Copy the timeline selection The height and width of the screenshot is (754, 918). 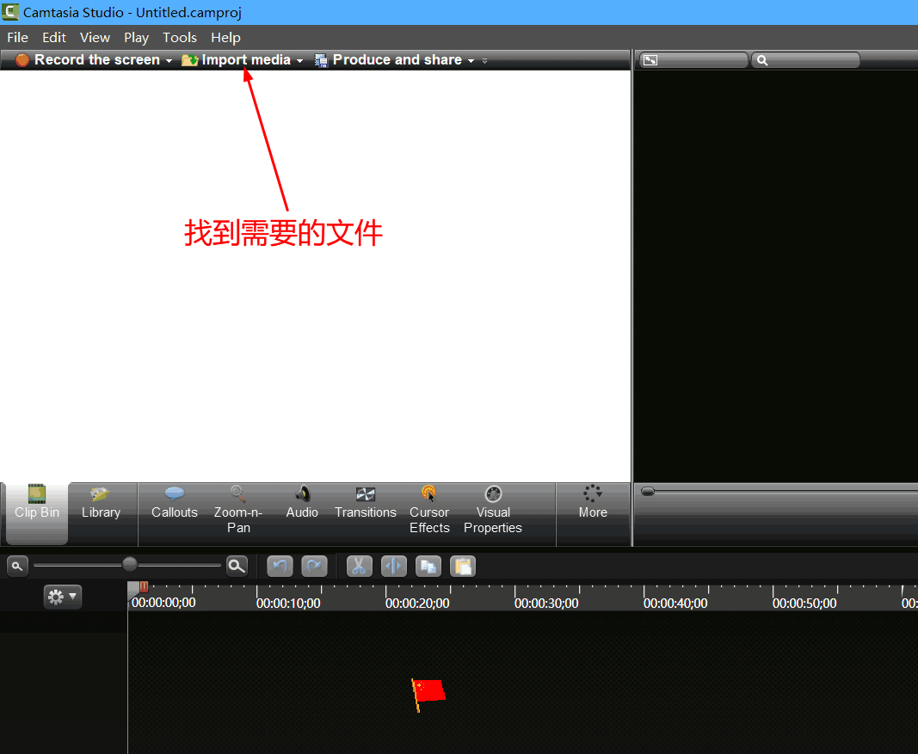(428, 567)
